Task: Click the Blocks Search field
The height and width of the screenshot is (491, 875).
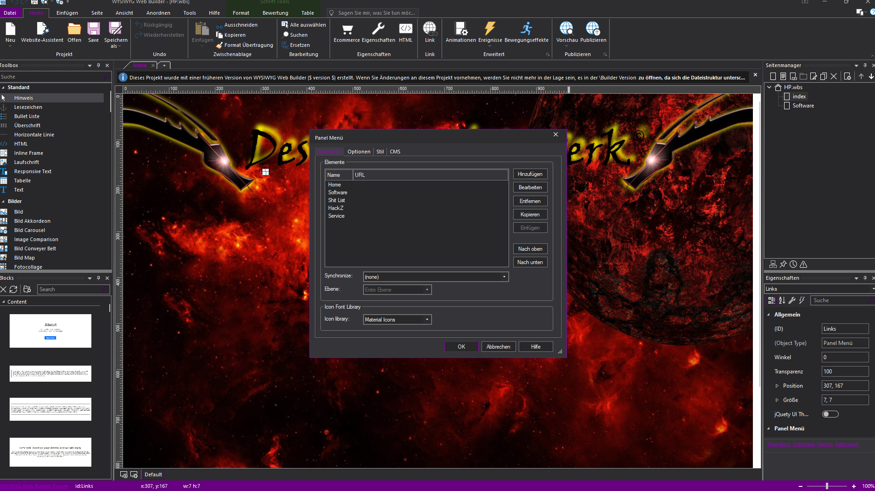Action: pyautogui.click(x=73, y=289)
